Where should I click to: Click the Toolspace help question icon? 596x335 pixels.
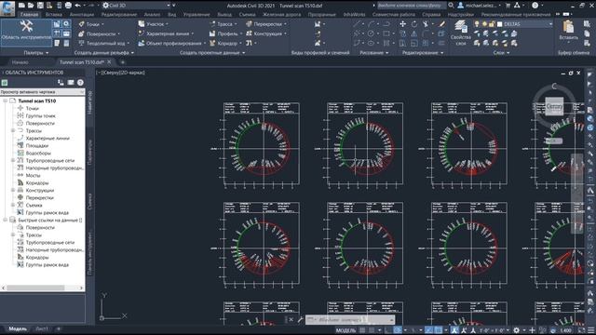pyautogui.click(x=80, y=83)
